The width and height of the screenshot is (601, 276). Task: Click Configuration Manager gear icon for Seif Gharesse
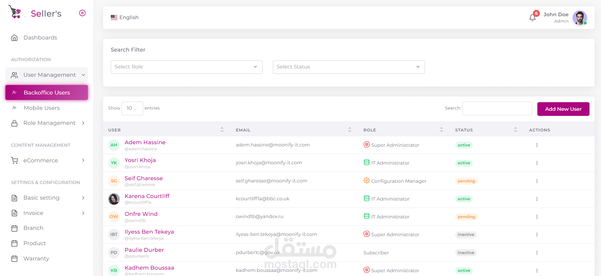coord(367,180)
